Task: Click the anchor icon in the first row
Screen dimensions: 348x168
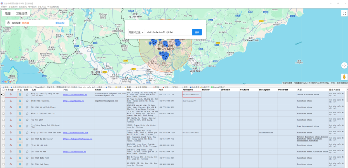Action: point(11,95)
